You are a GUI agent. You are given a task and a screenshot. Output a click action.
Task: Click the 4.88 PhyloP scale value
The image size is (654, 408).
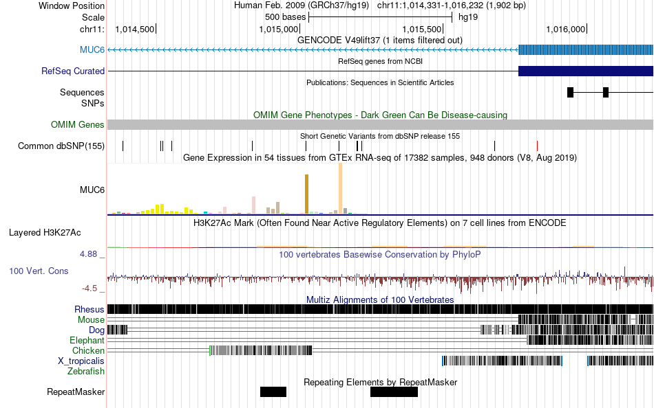tap(88, 254)
